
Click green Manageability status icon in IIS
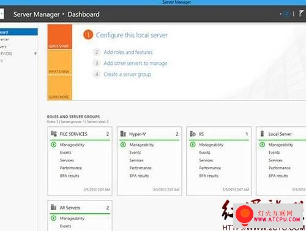[193, 145]
